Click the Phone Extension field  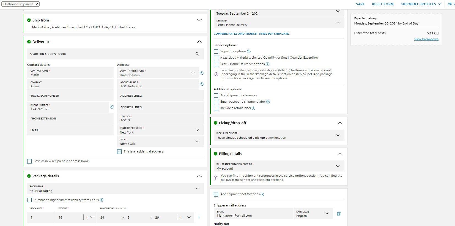tap(70, 118)
